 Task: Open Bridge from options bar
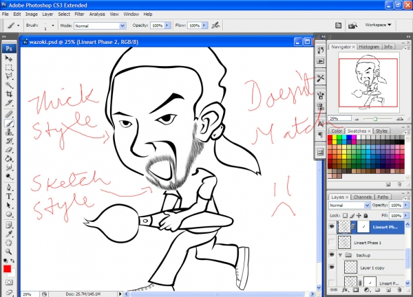pos(352,25)
